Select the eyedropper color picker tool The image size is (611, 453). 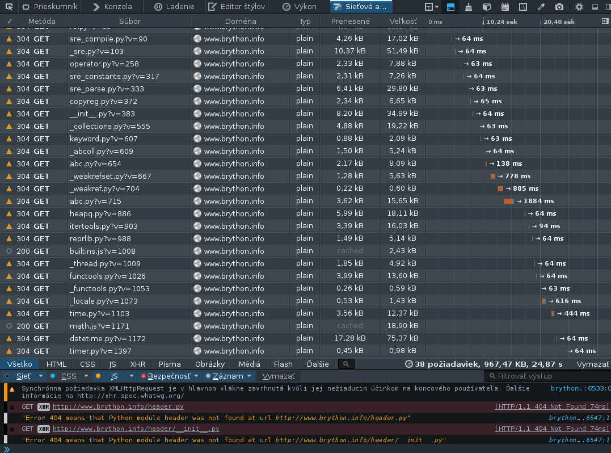(x=541, y=7)
